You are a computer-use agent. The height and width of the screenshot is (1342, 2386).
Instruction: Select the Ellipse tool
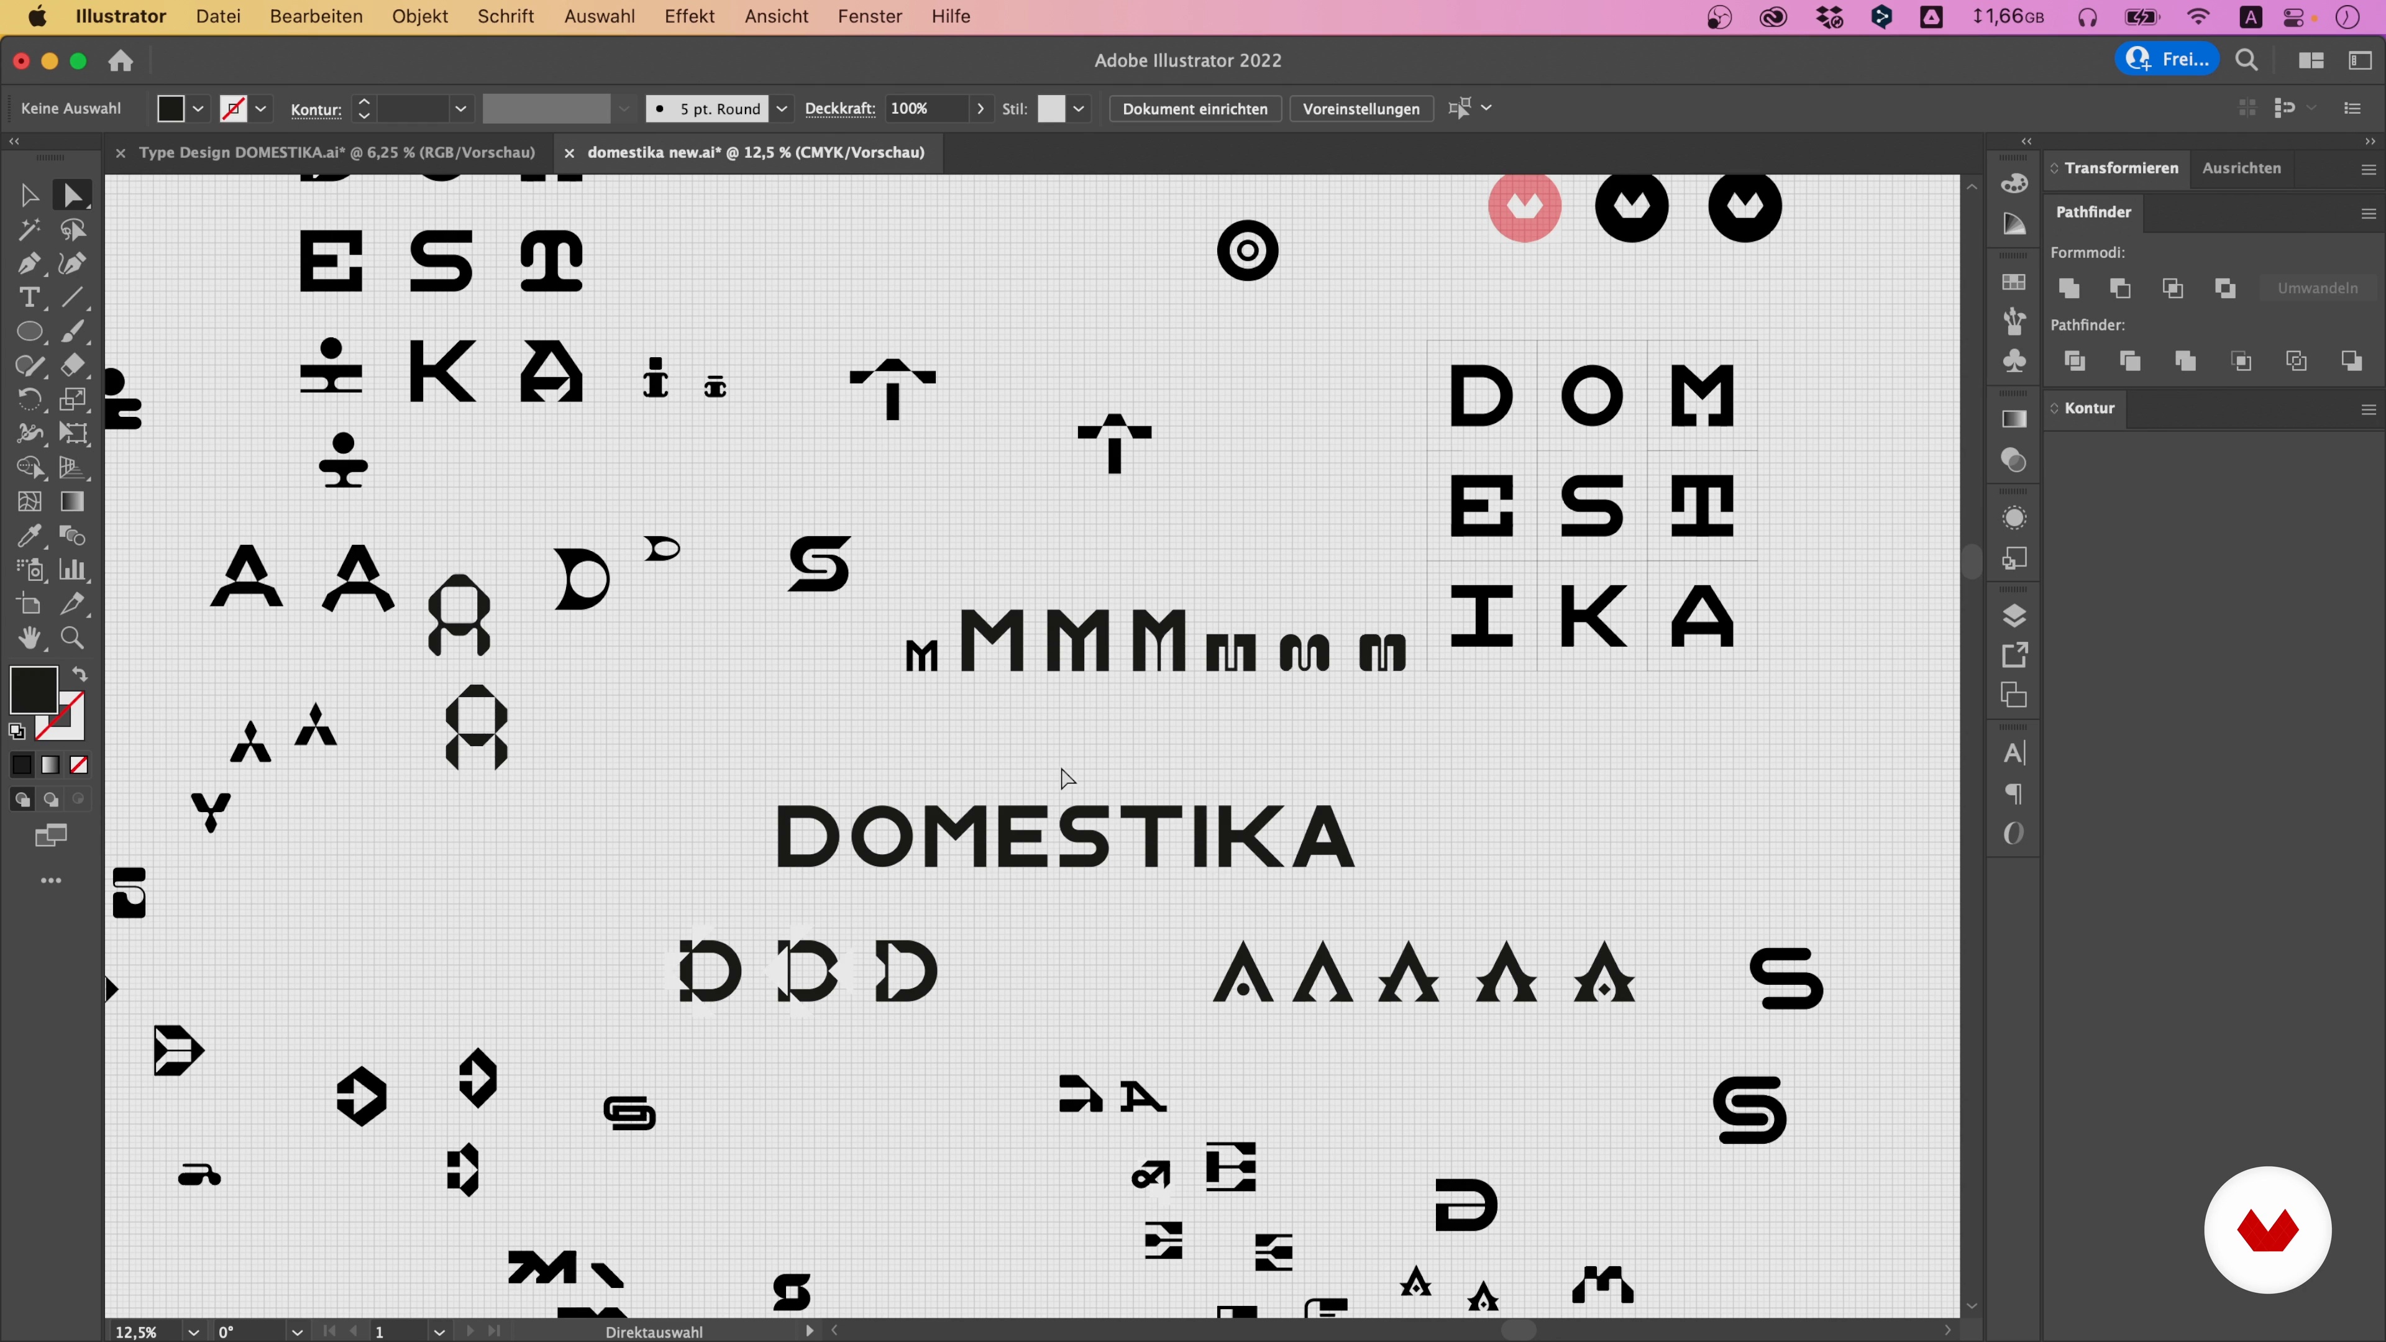pos(29,332)
